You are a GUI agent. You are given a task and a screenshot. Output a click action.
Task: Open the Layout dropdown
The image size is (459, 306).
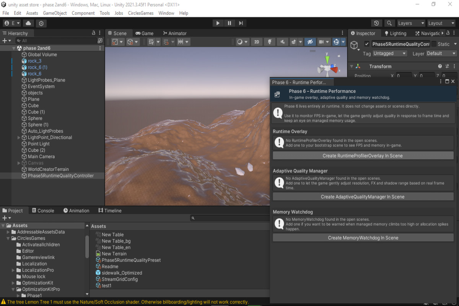[x=441, y=23]
